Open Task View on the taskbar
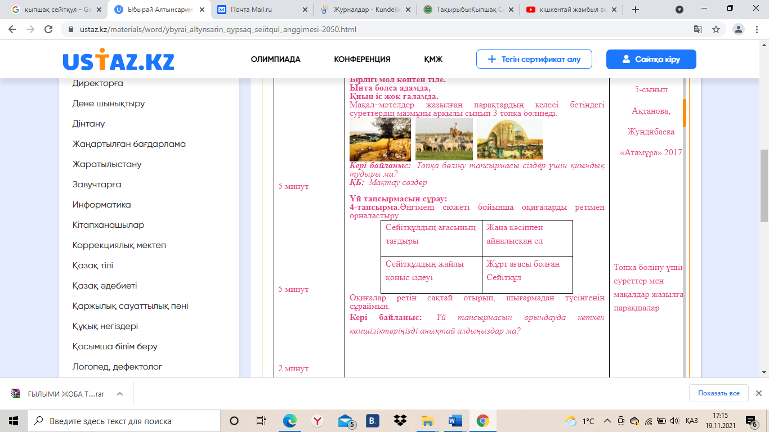Image resolution: width=769 pixels, height=432 pixels. pyautogui.click(x=261, y=420)
